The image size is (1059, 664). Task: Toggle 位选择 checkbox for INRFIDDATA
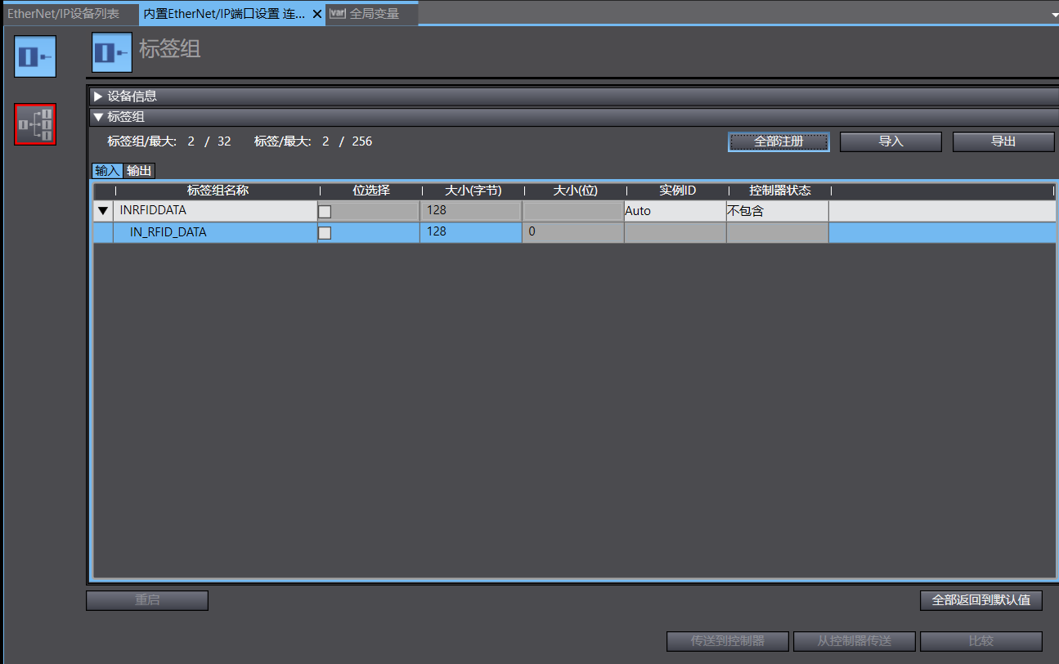325,211
